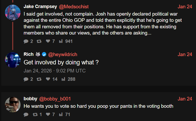Viewport: 196px width, 121px height.
Task: Click reply icon on bobby's tweet
Action: 26,114
